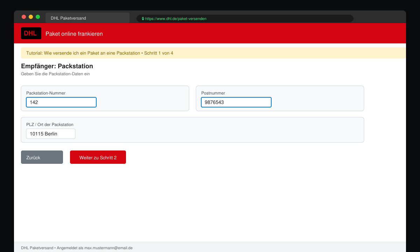The width and height of the screenshot is (420, 252).
Task: Click the PLZ / Ort der Packstation field
Action: [51, 134]
